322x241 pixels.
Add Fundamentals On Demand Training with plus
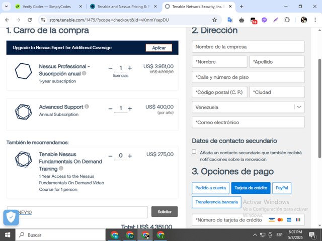130,156
